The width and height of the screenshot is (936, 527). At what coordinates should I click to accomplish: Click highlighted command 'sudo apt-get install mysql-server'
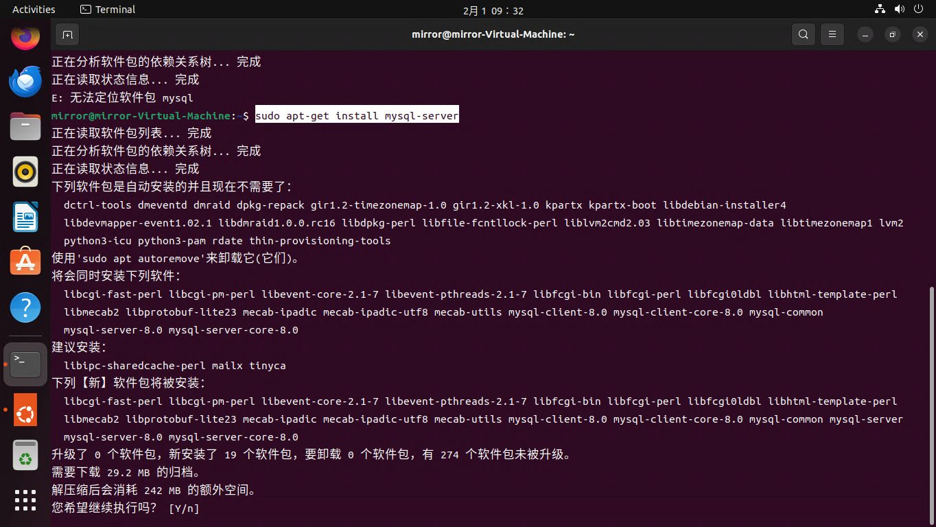[357, 116]
